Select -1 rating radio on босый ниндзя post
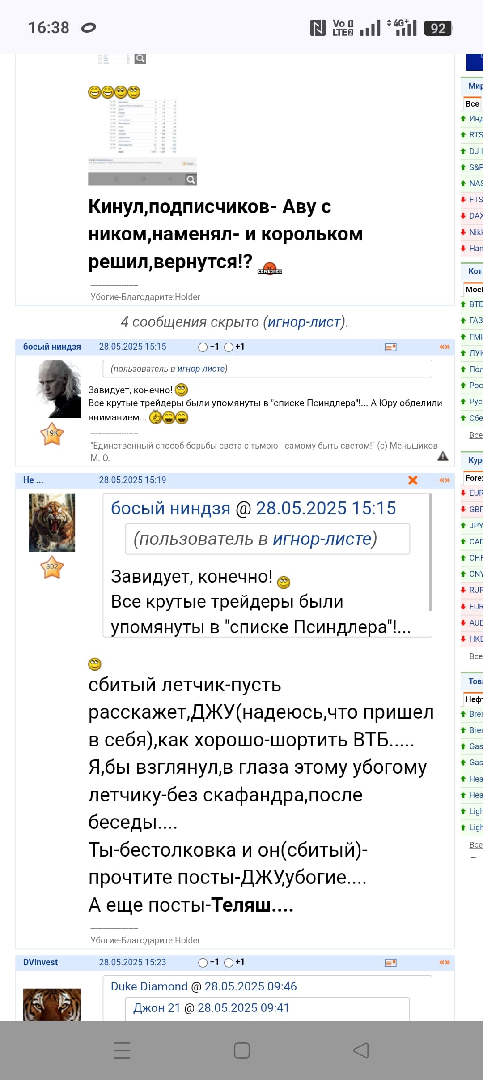 click(203, 347)
